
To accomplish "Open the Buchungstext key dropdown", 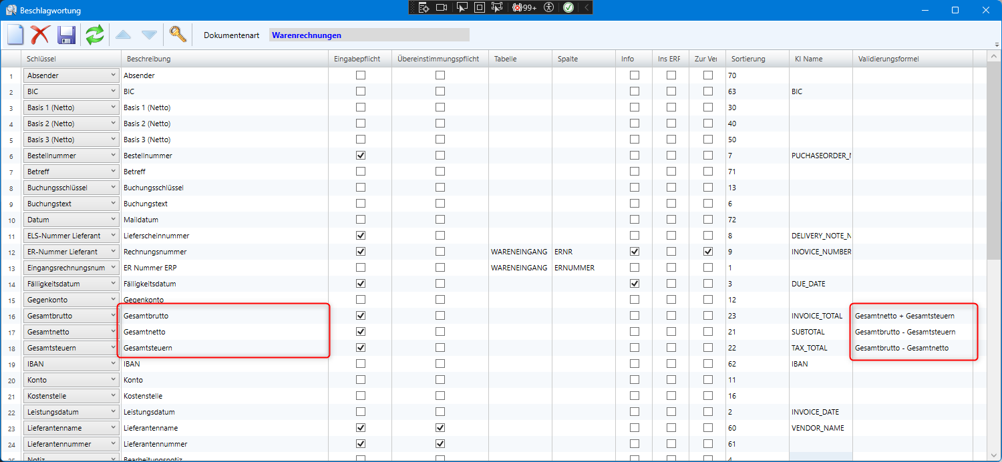I will click(71, 204).
